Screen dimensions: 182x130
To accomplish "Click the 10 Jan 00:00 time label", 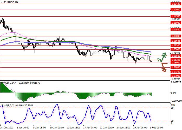I will [x=57, y=128].
